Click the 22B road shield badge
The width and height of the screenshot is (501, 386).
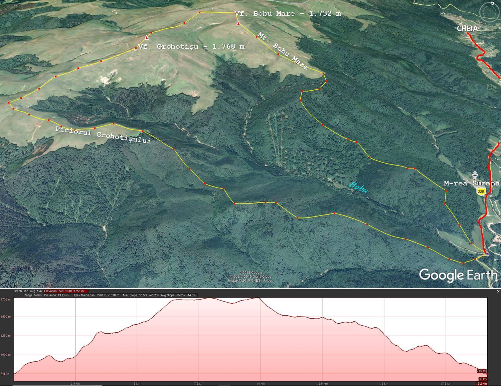click(x=481, y=191)
